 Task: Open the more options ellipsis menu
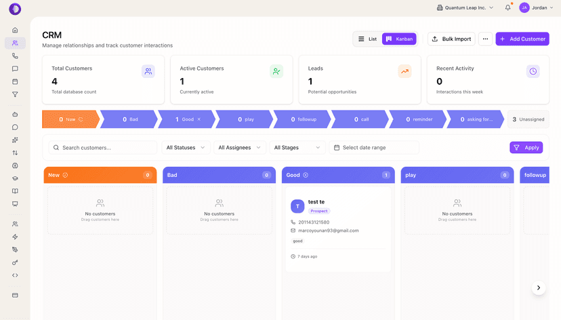click(x=485, y=39)
